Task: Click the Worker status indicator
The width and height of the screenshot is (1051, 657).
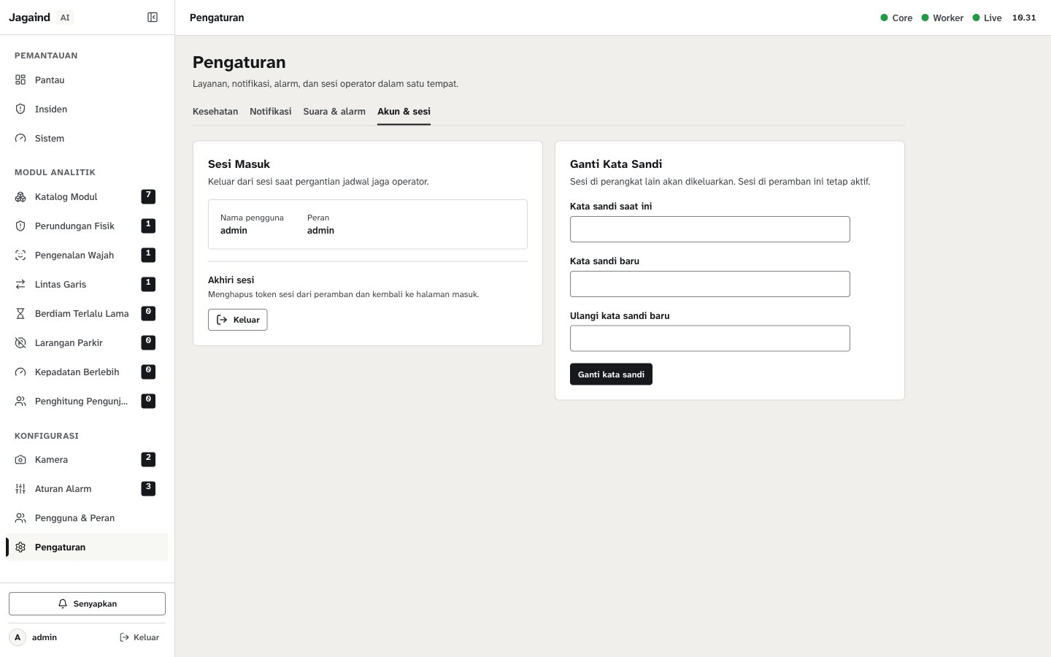Action: pyautogui.click(x=942, y=18)
